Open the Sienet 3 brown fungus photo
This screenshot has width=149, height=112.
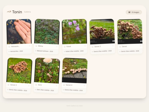point(19,71)
